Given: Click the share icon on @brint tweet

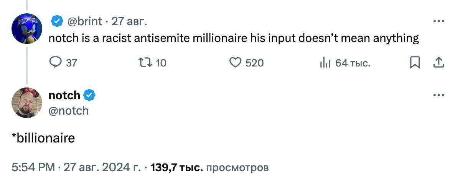Looking at the screenshot, I should tap(438, 62).
